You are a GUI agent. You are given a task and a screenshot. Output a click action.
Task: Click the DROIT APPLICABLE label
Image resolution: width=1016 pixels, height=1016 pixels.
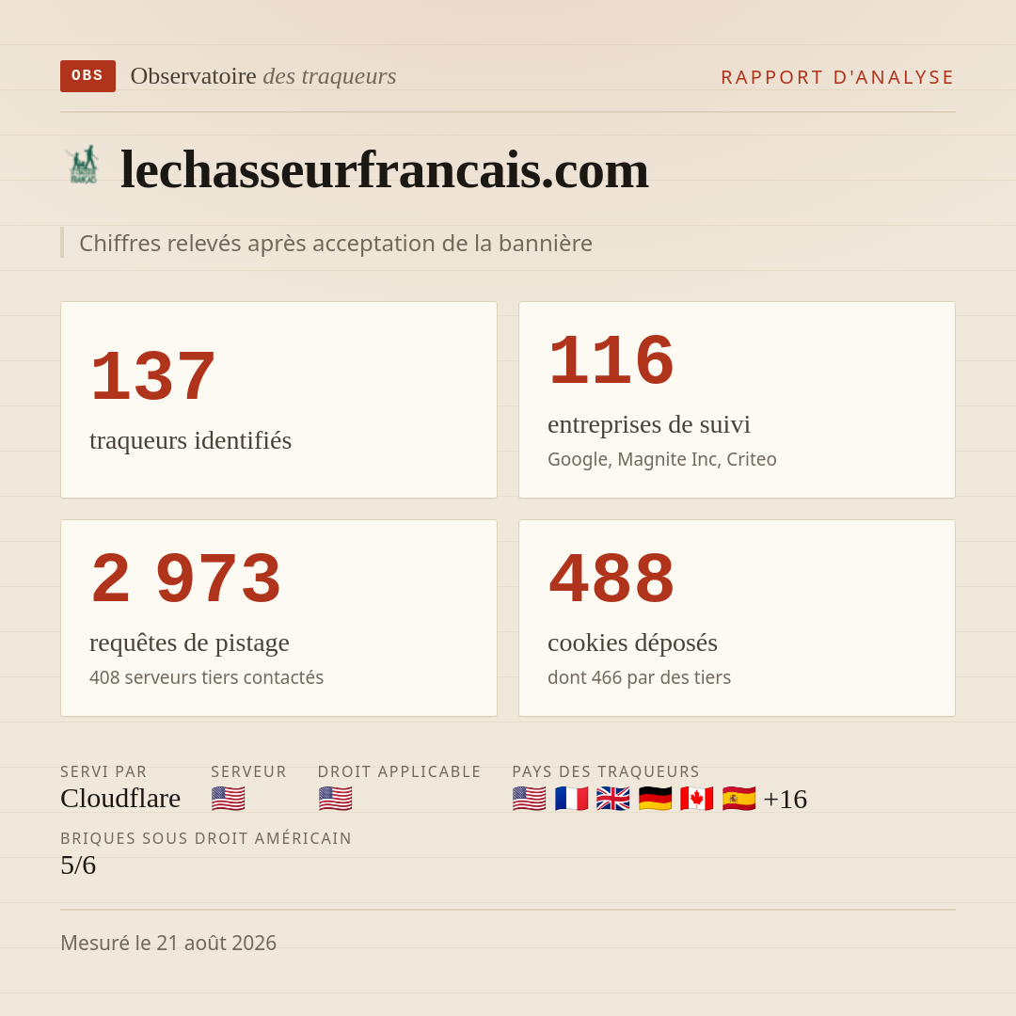[399, 771]
